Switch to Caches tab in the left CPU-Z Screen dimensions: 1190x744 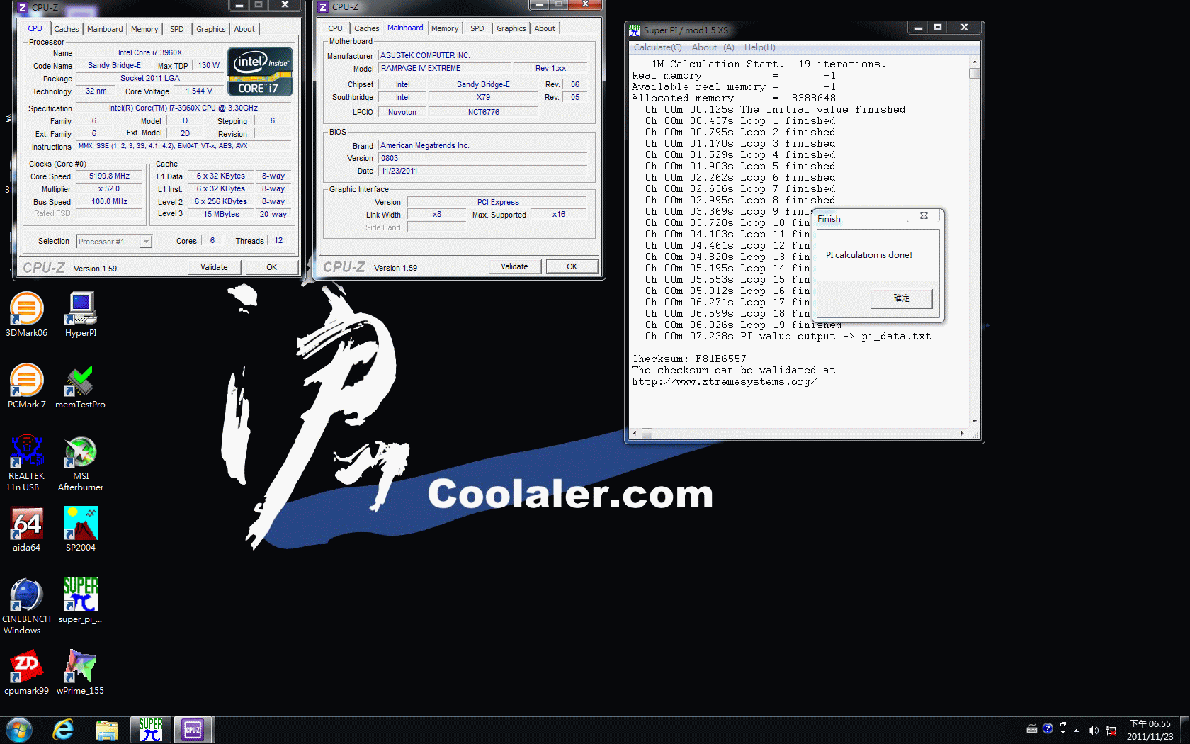[x=67, y=29]
